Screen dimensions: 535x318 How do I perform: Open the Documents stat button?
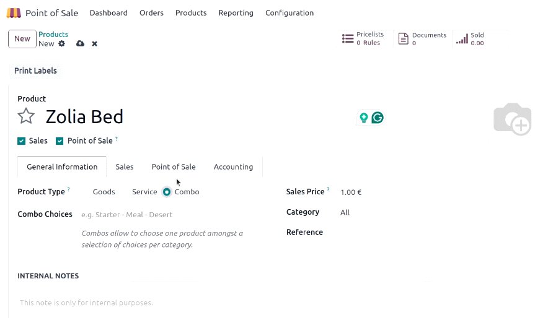(x=422, y=38)
